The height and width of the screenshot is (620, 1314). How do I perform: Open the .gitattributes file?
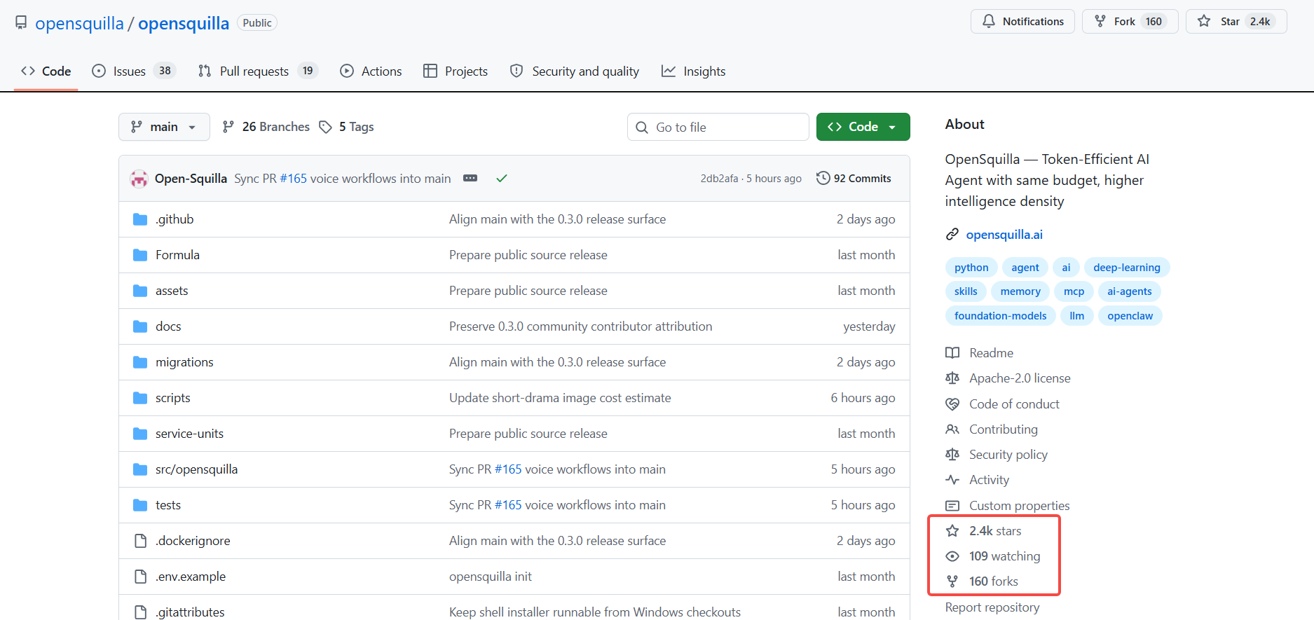coord(190,612)
